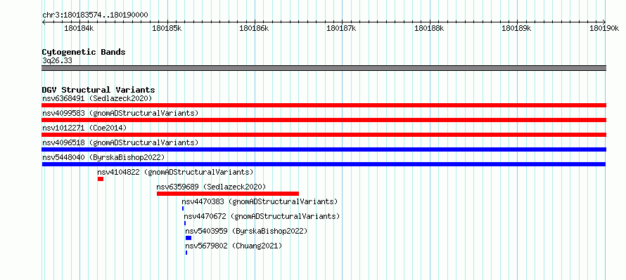Viewport: 626px width, 280px height.
Task: Click the 3q26.33 band label
Action: (x=57, y=61)
